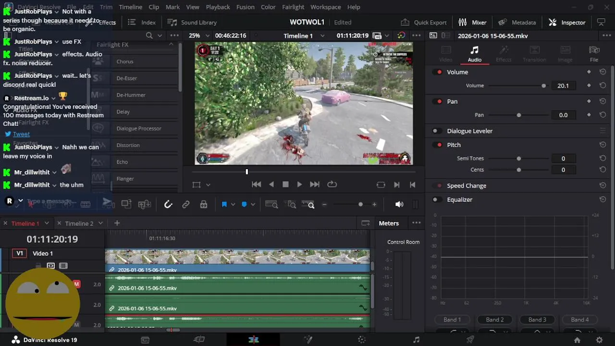
Task: Expand the flag color dropdown arrow
Action: point(233,204)
